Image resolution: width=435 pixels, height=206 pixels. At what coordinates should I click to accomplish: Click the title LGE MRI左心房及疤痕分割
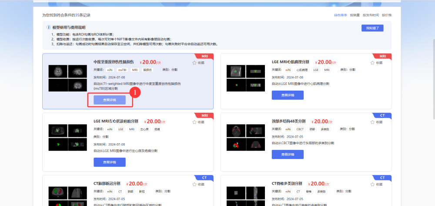pyautogui.click(x=116, y=122)
